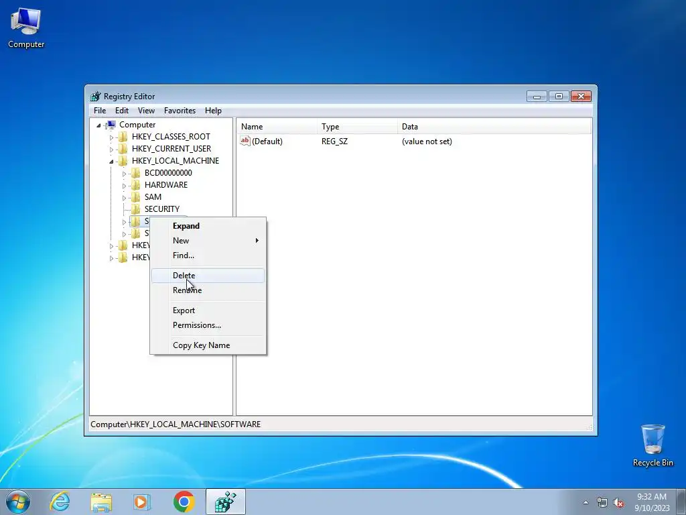Image resolution: width=686 pixels, height=515 pixels.
Task: Choose Expand in the context menu
Action: 208,226
